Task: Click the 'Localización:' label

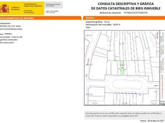Action: tap(5, 23)
